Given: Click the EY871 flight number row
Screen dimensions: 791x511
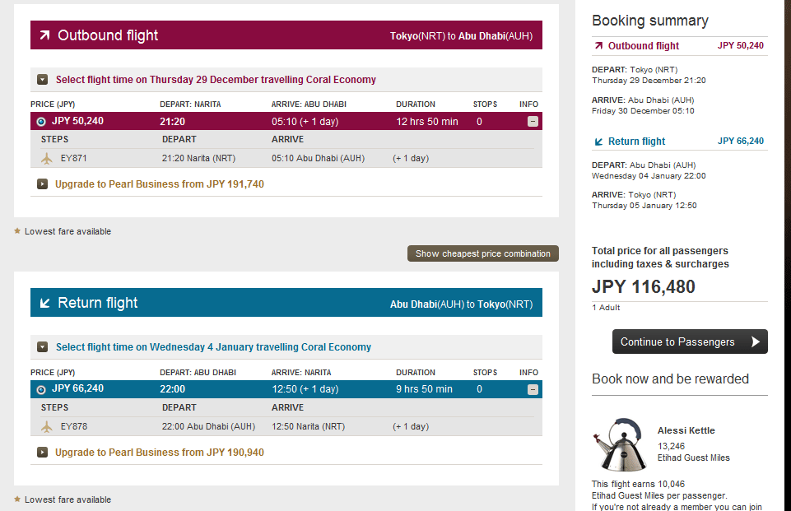Looking at the screenshot, I should (286, 158).
